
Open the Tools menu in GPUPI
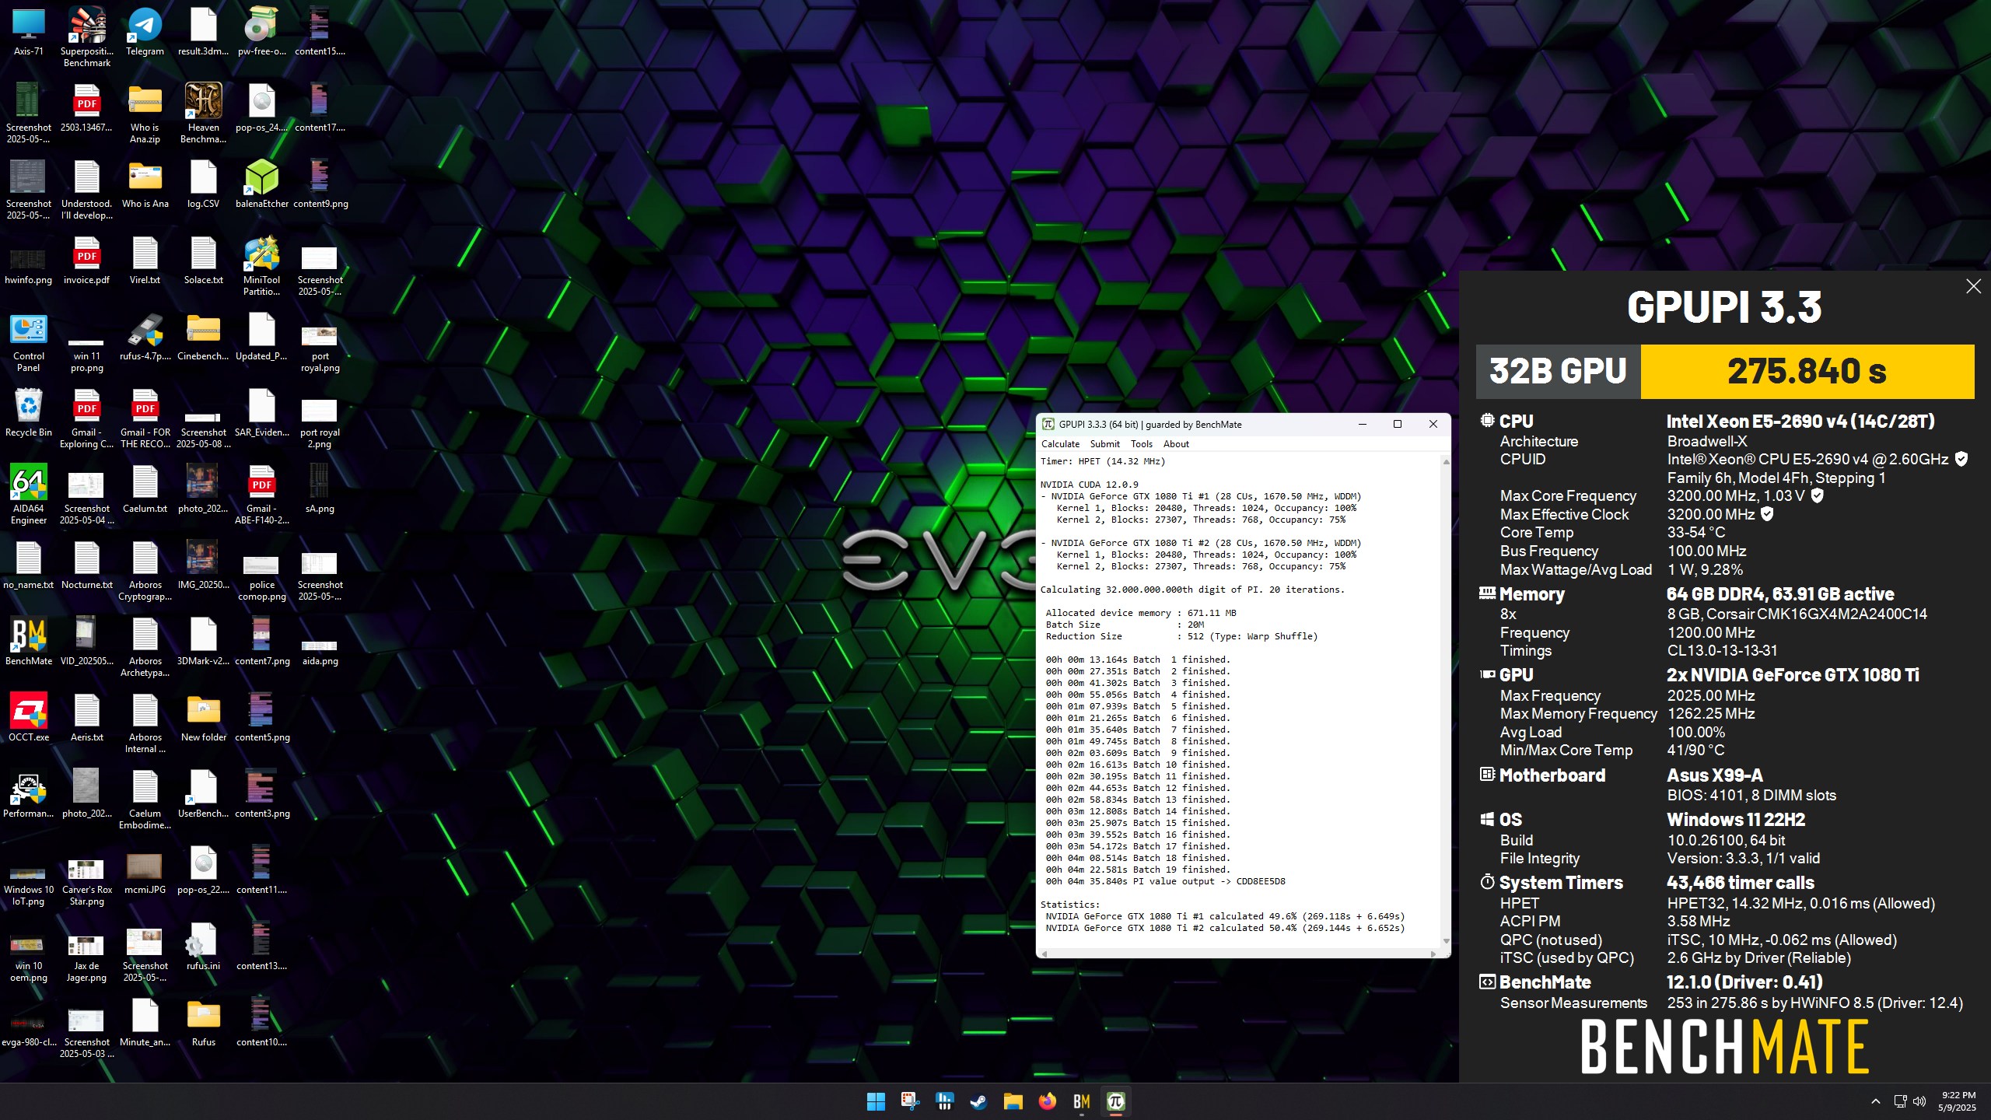pos(1141,444)
